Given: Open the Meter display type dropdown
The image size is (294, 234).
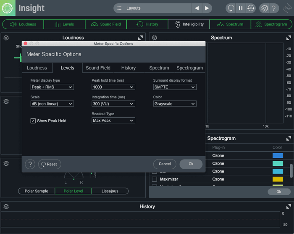Looking at the screenshot, I should (x=52, y=87).
